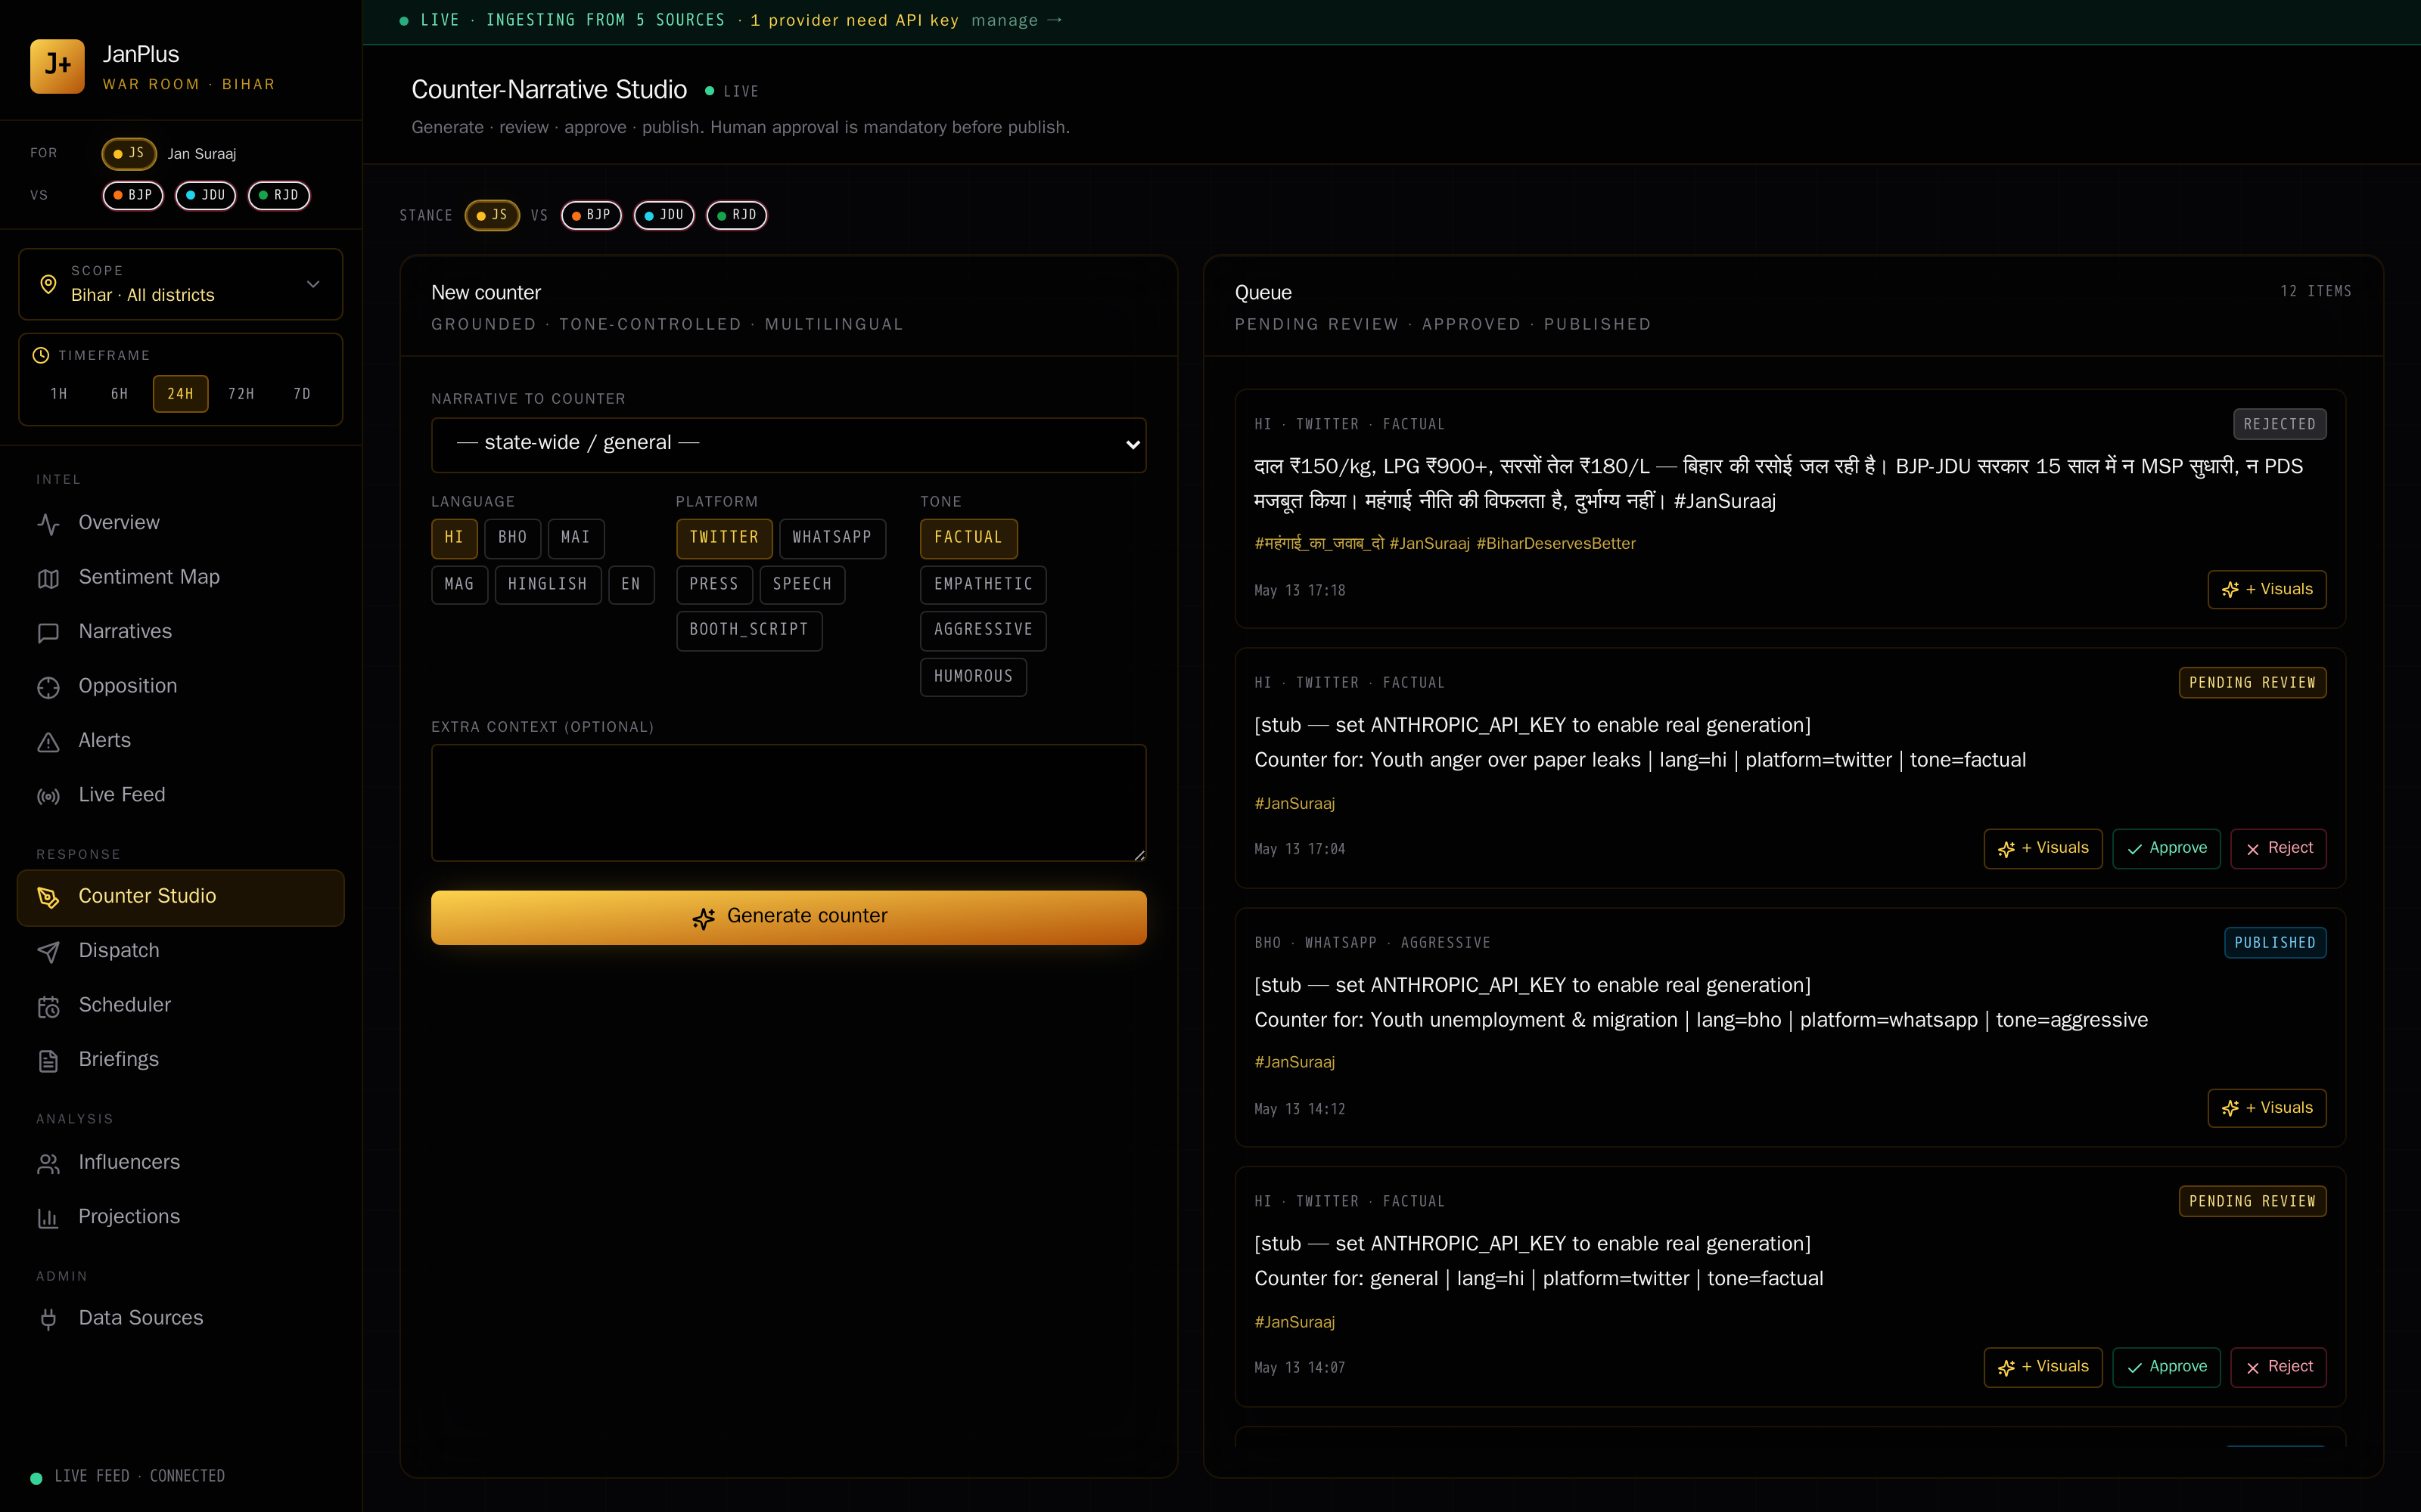The width and height of the screenshot is (2421, 1512).
Task: Select the HINGLISH language chip
Action: coord(547,585)
